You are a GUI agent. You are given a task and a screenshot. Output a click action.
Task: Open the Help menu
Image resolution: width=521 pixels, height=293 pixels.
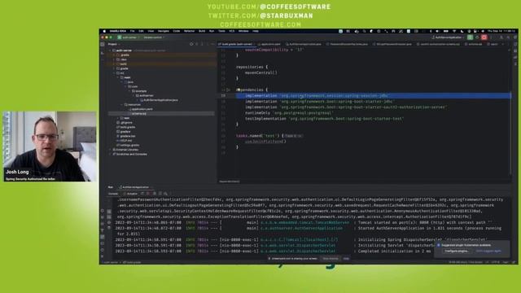pos(255,31)
